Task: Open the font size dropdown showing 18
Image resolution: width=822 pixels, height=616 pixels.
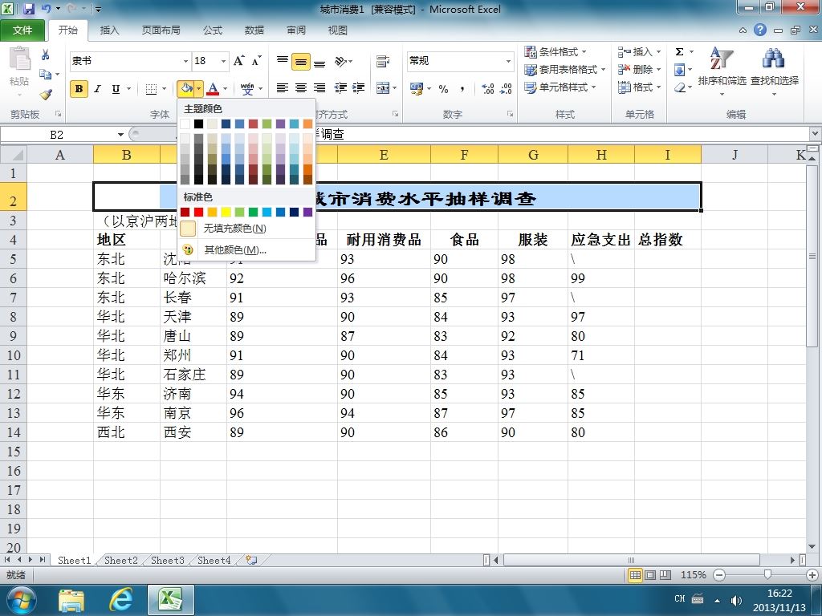Action: coord(223,61)
